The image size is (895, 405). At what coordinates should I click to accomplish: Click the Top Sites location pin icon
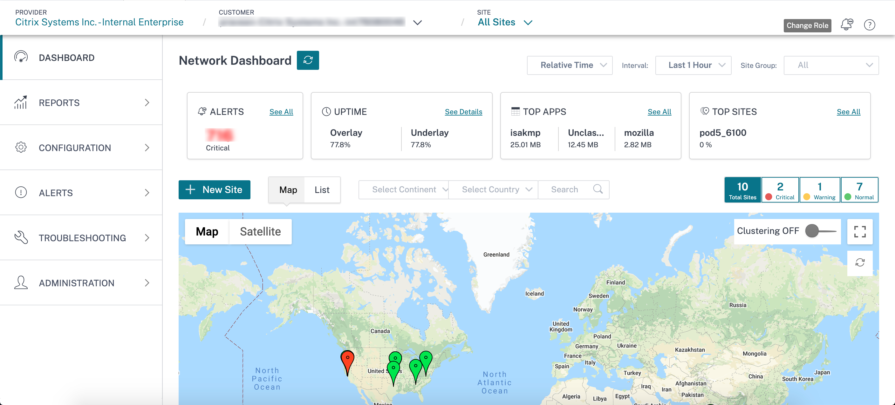705,111
